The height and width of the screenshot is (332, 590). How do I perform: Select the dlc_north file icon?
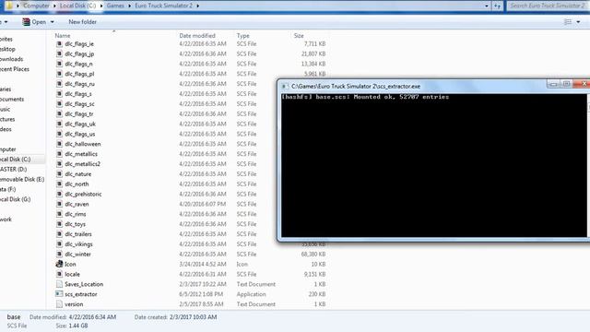(x=59, y=184)
